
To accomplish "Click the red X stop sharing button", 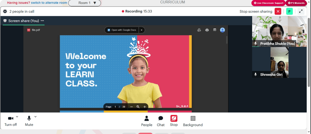I will point(278,11).
